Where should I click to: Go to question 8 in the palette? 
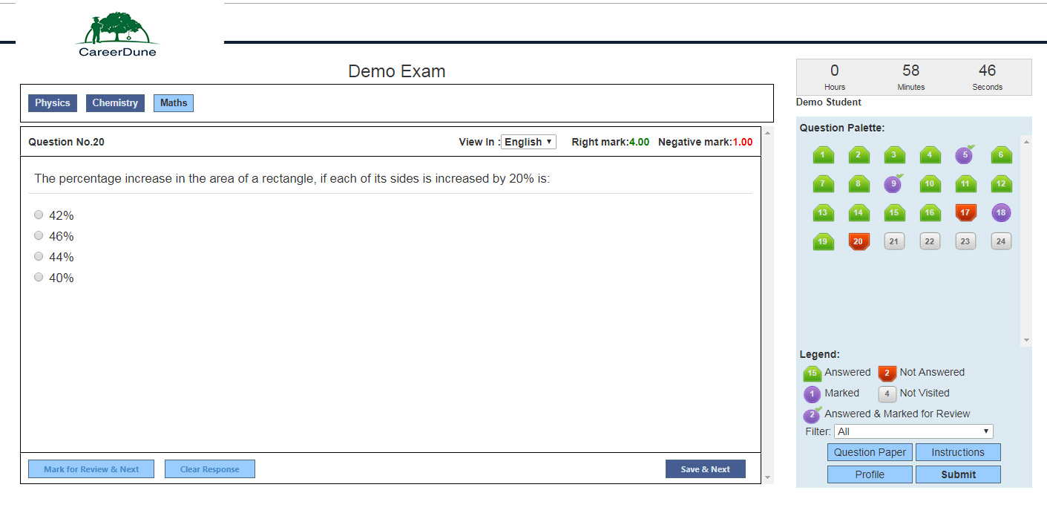pos(859,184)
